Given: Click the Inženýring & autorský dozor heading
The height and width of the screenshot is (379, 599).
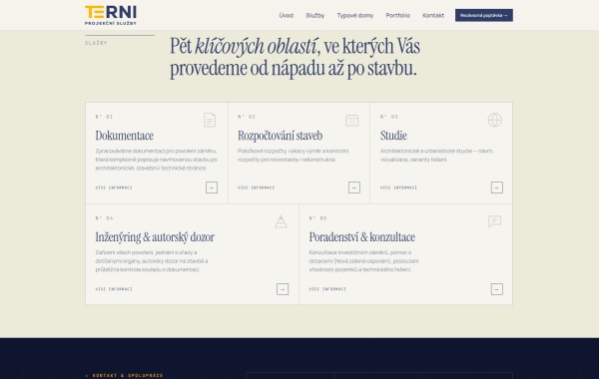Looking at the screenshot, I should pos(155,237).
